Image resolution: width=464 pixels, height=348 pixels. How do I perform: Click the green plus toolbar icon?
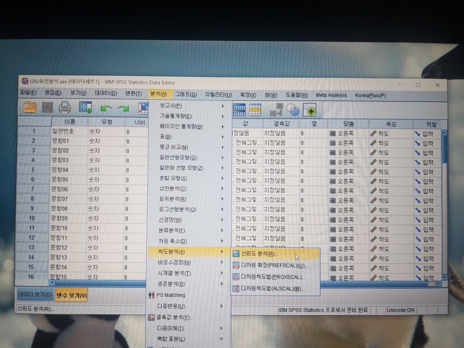(x=311, y=110)
